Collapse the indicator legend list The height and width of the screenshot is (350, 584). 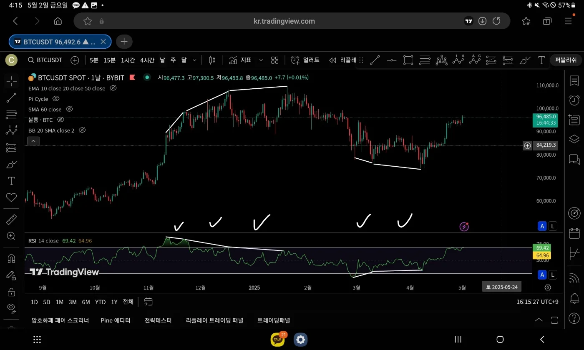point(33,141)
